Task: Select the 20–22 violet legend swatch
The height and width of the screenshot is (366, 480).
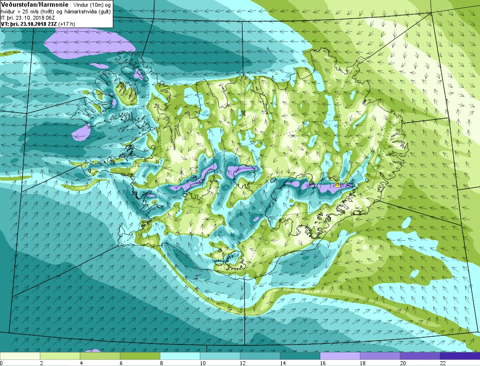Action: pyautogui.click(x=420, y=356)
